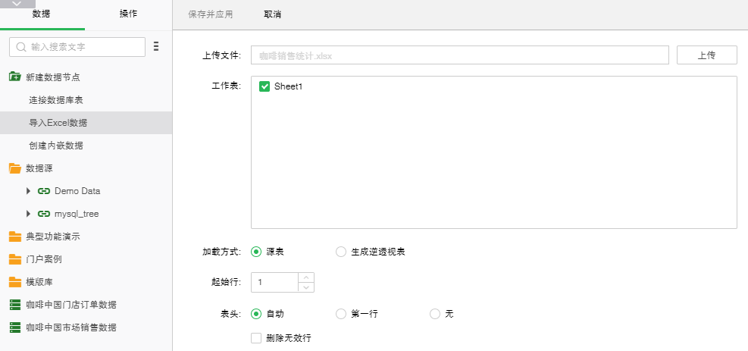Open the three-dot more options menu
The image size is (748, 351).
click(x=156, y=47)
